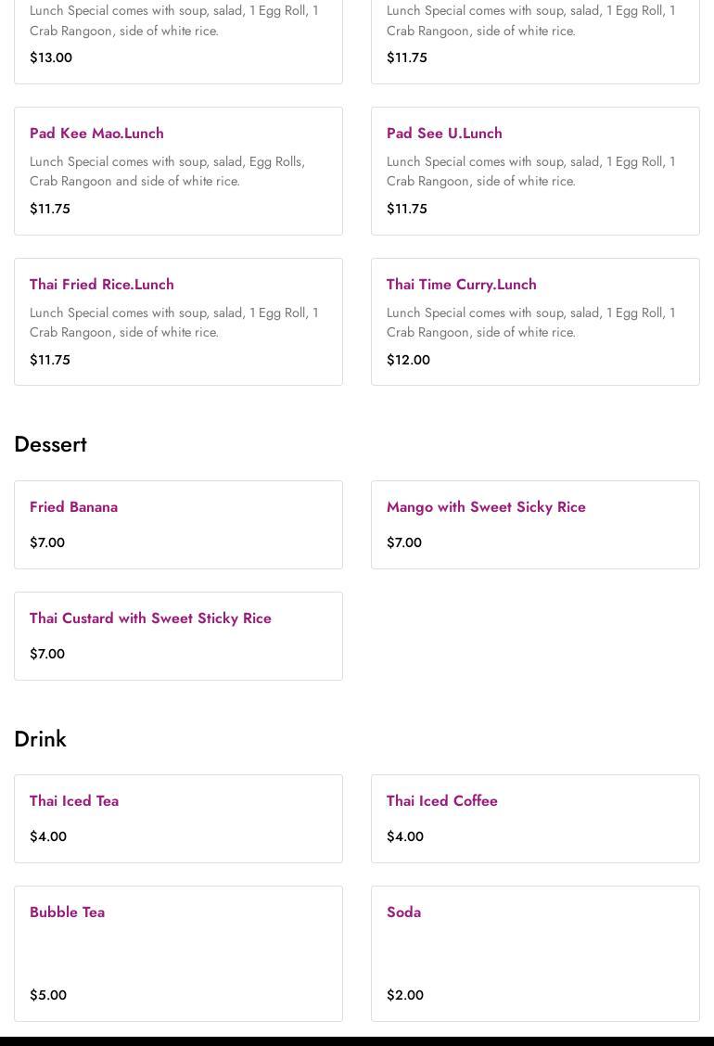The height and width of the screenshot is (1046, 714).
Task: Select Fried Banana dessert
Action: [x=73, y=507]
